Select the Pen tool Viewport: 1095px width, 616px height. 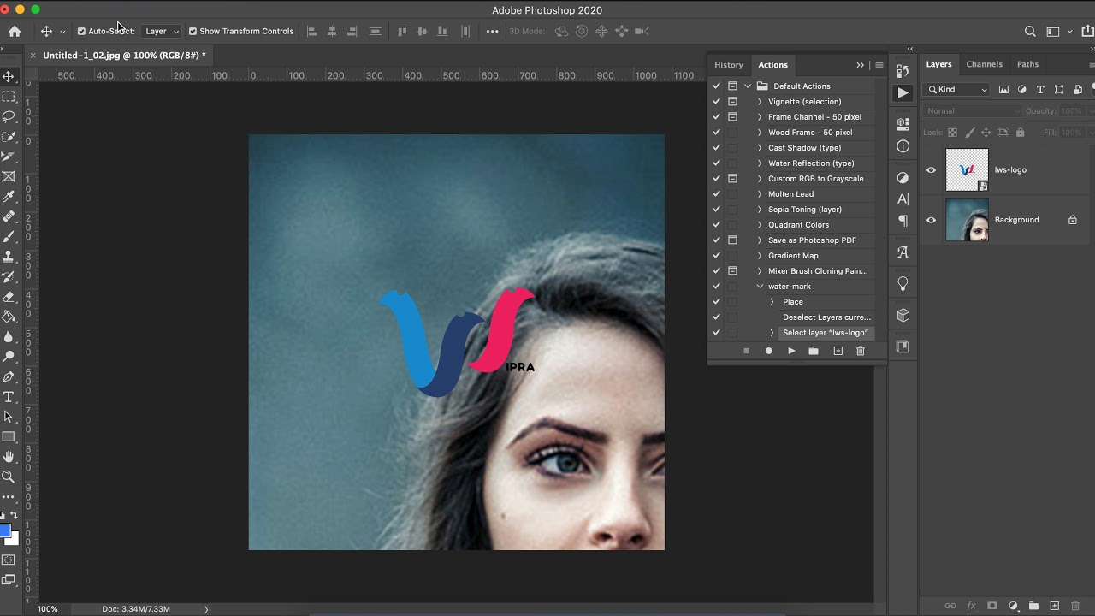[9, 376]
